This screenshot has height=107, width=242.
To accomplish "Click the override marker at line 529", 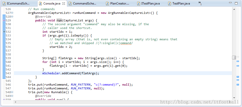I will tap(4, 20).
